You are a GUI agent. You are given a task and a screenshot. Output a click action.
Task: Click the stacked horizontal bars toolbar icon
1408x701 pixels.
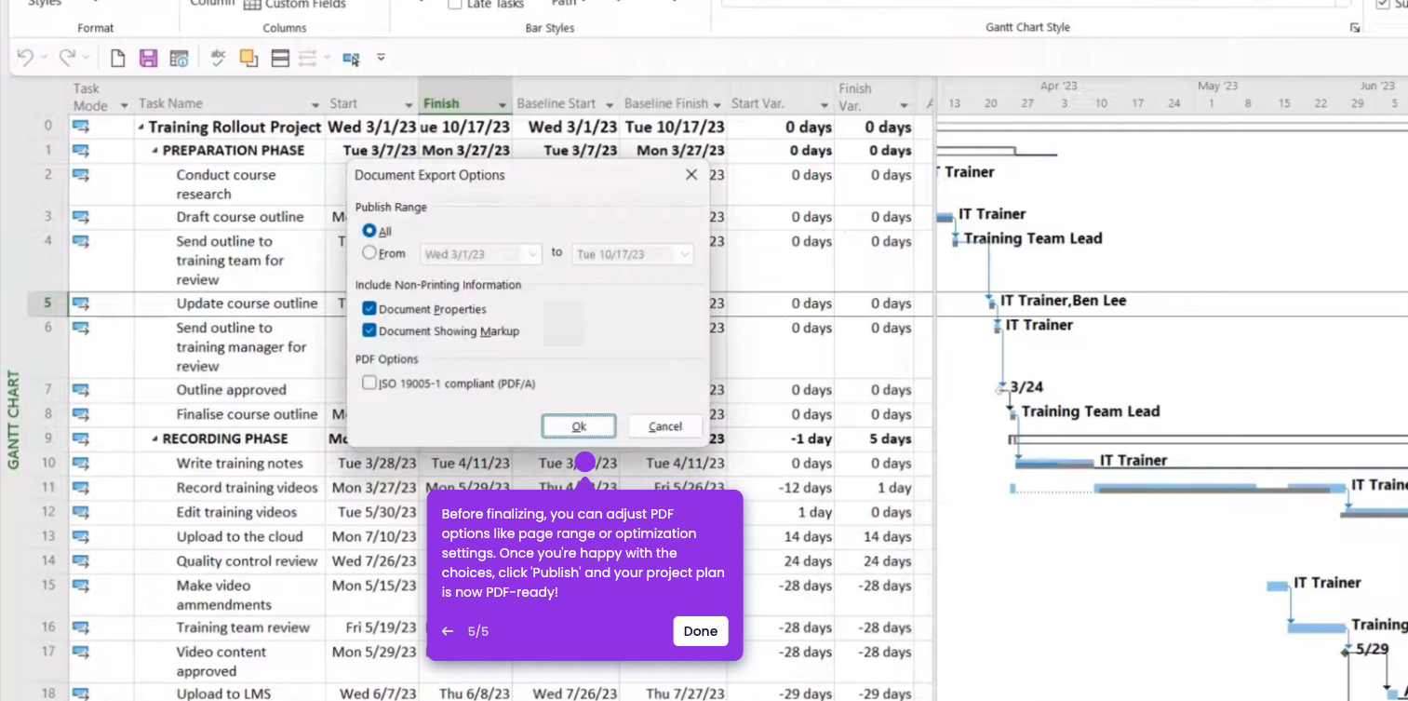click(x=280, y=59)
